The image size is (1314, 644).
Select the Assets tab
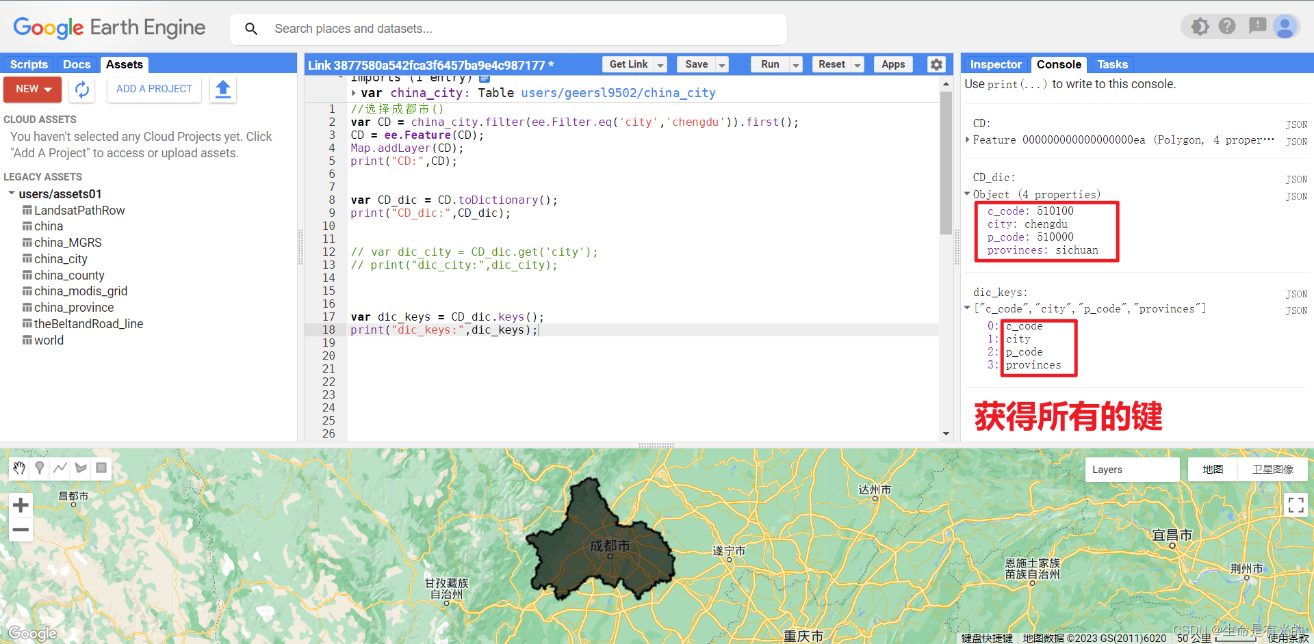(124, 64)
